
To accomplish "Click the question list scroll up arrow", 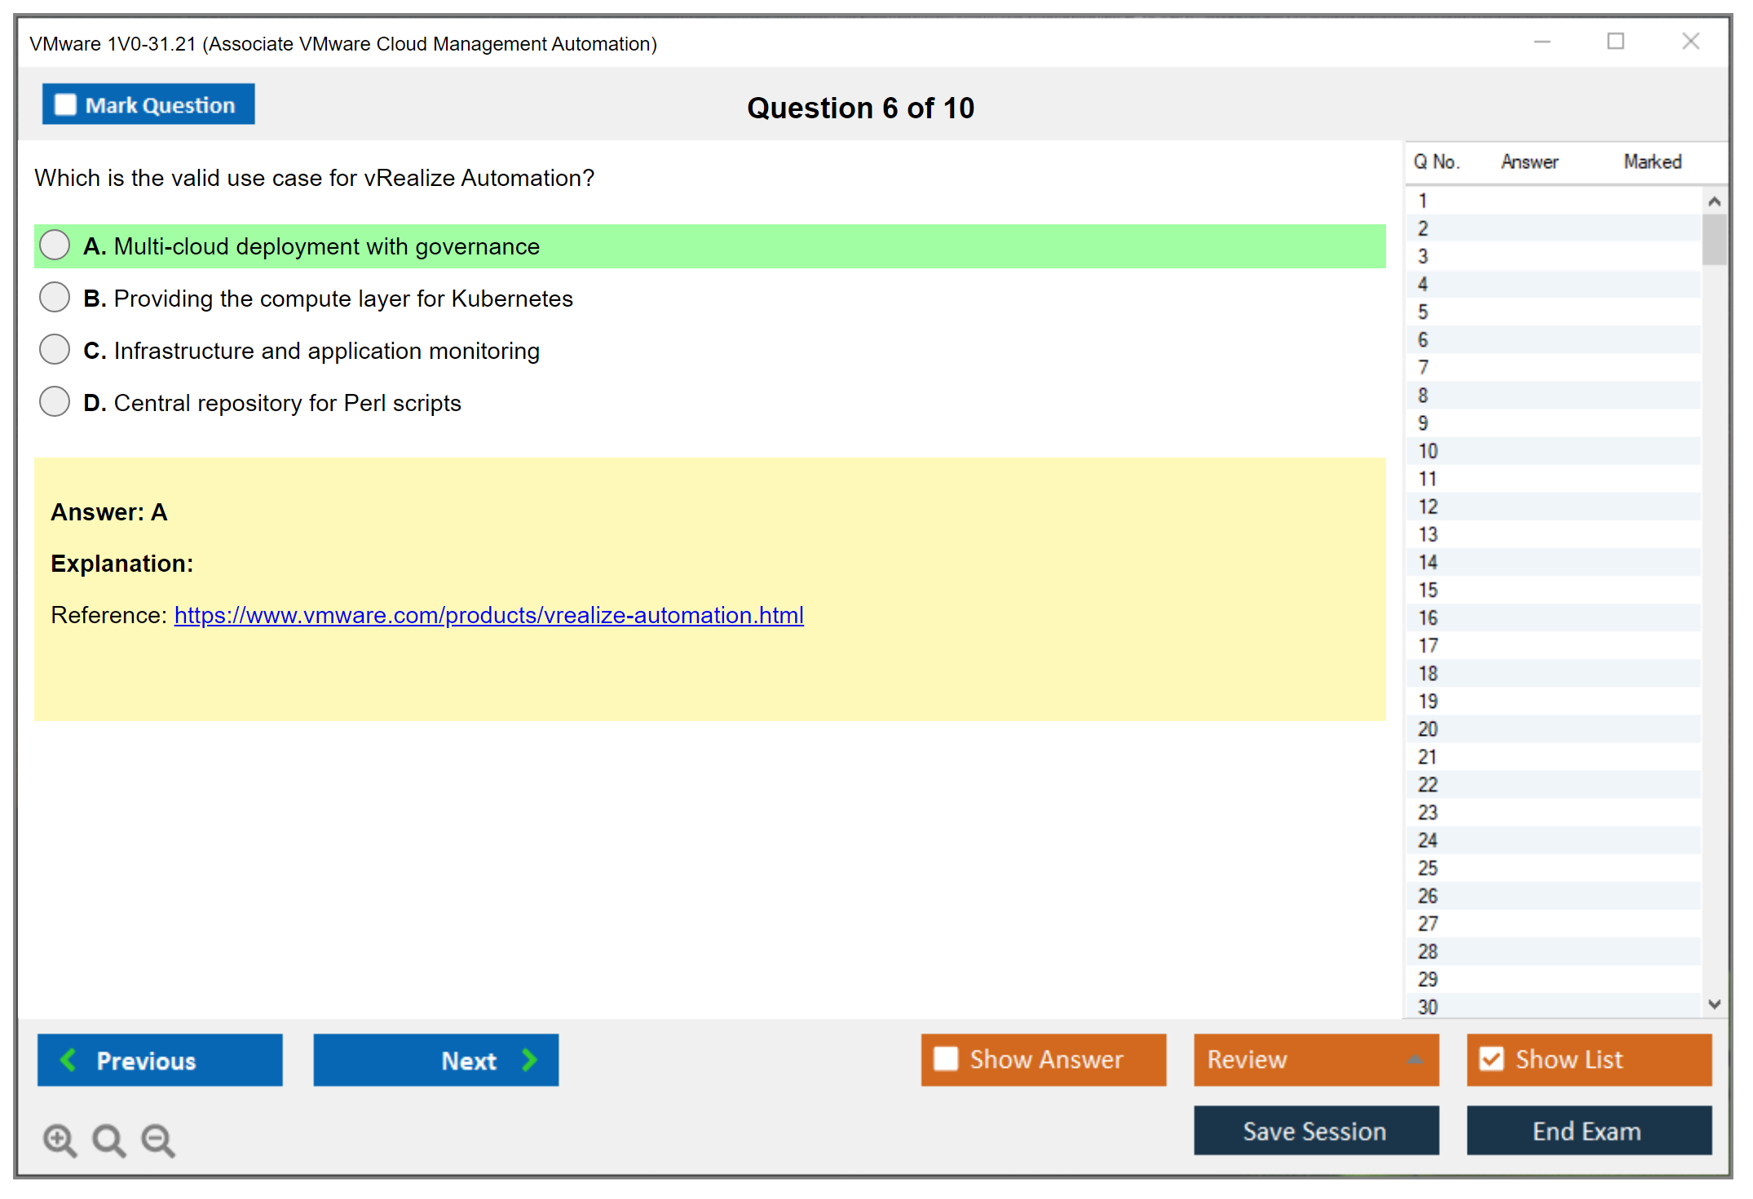I will (1714, 201).
